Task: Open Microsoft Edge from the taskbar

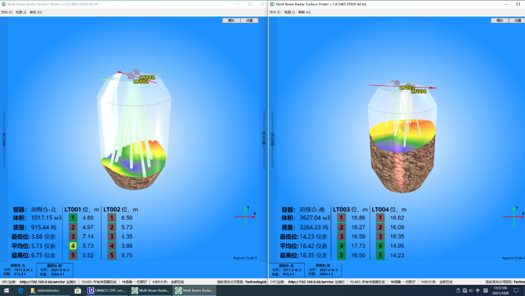Action: tap(20, 291)
